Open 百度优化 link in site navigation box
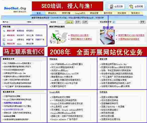This screenshot has height=123, width=147. point(39,35)
